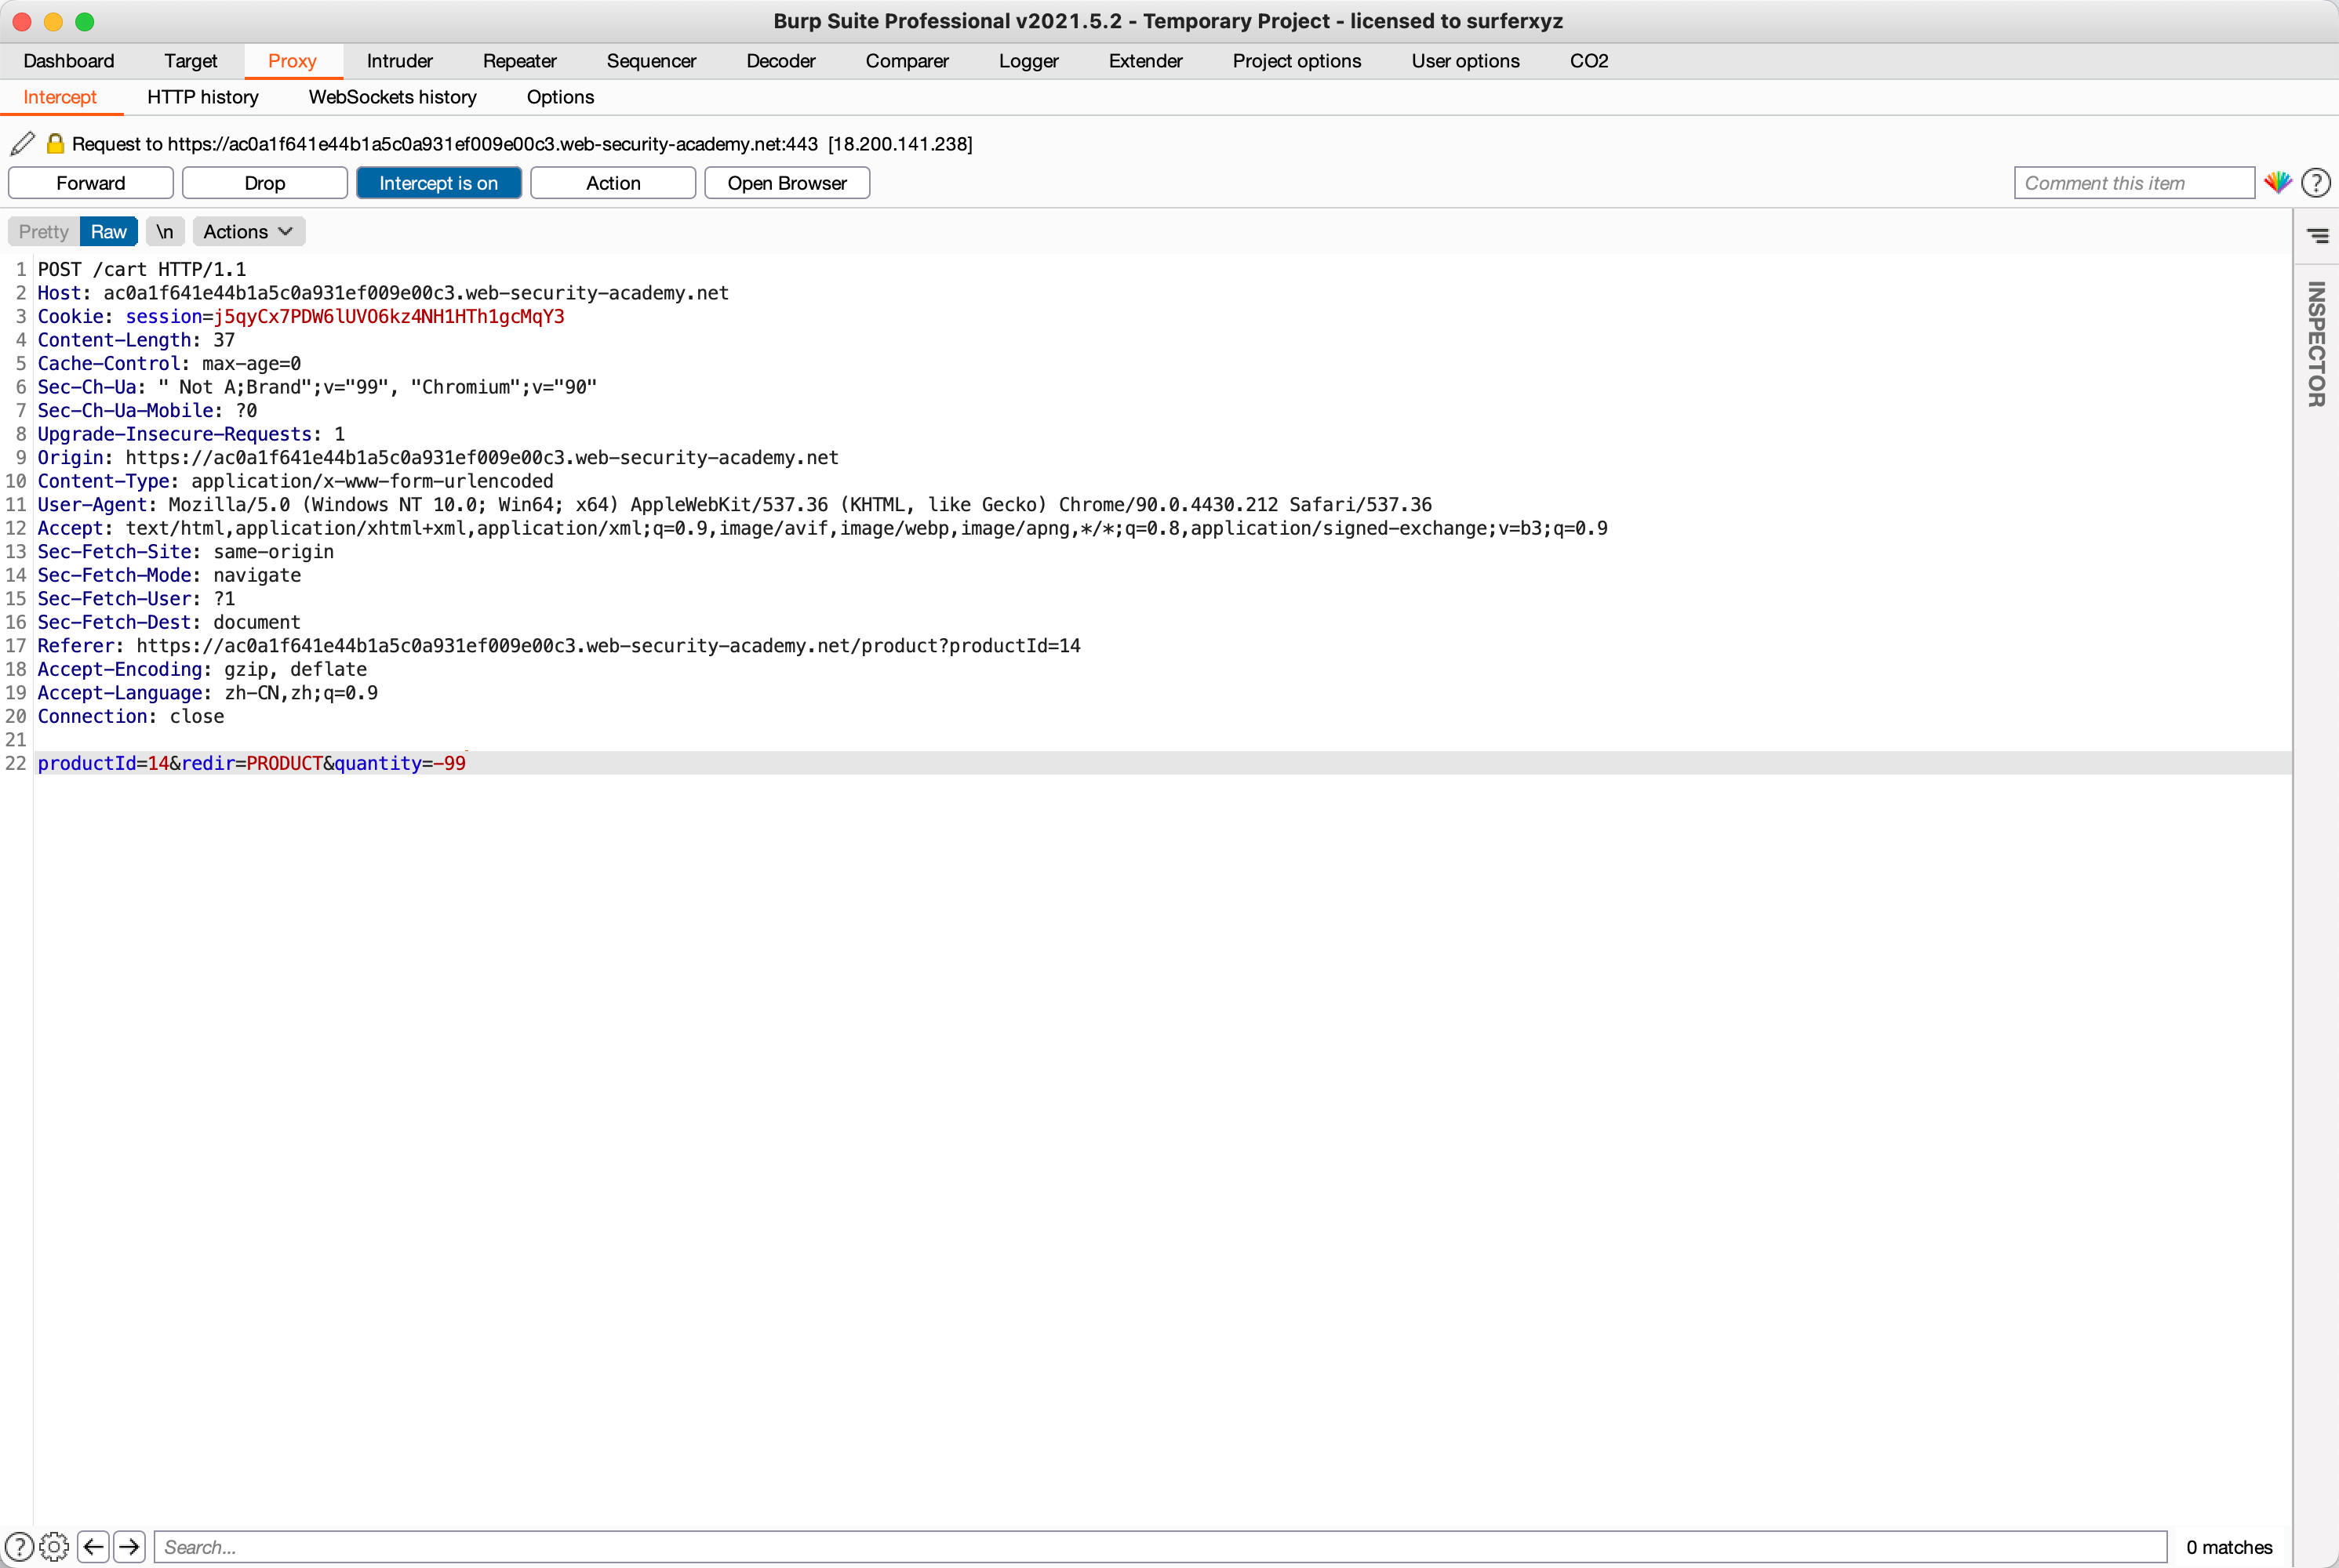Open the HTTP history sub-tab
The image size is (2339, 1568).
click(202, 97)
